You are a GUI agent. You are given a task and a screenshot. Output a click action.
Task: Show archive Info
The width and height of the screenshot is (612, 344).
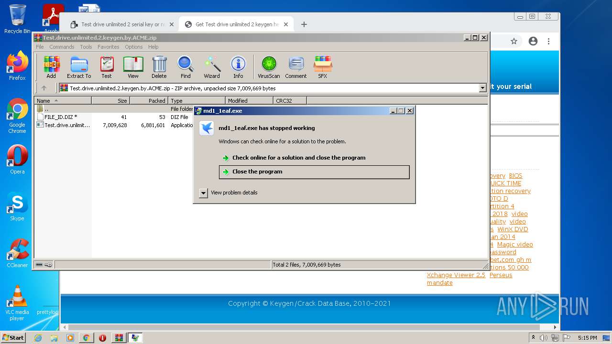(x=238, y=67)
